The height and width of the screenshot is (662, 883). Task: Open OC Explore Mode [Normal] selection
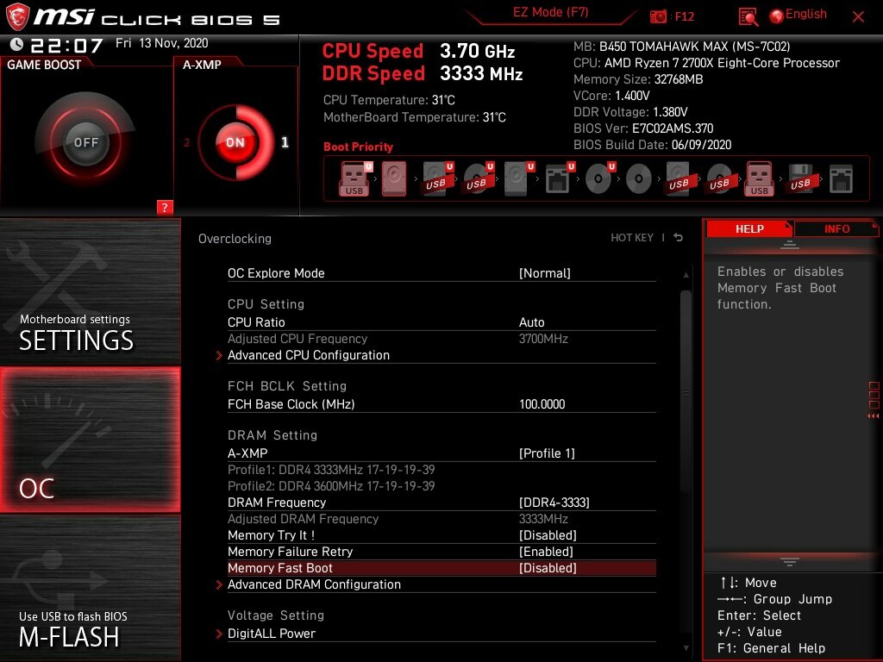pos(545,273)
